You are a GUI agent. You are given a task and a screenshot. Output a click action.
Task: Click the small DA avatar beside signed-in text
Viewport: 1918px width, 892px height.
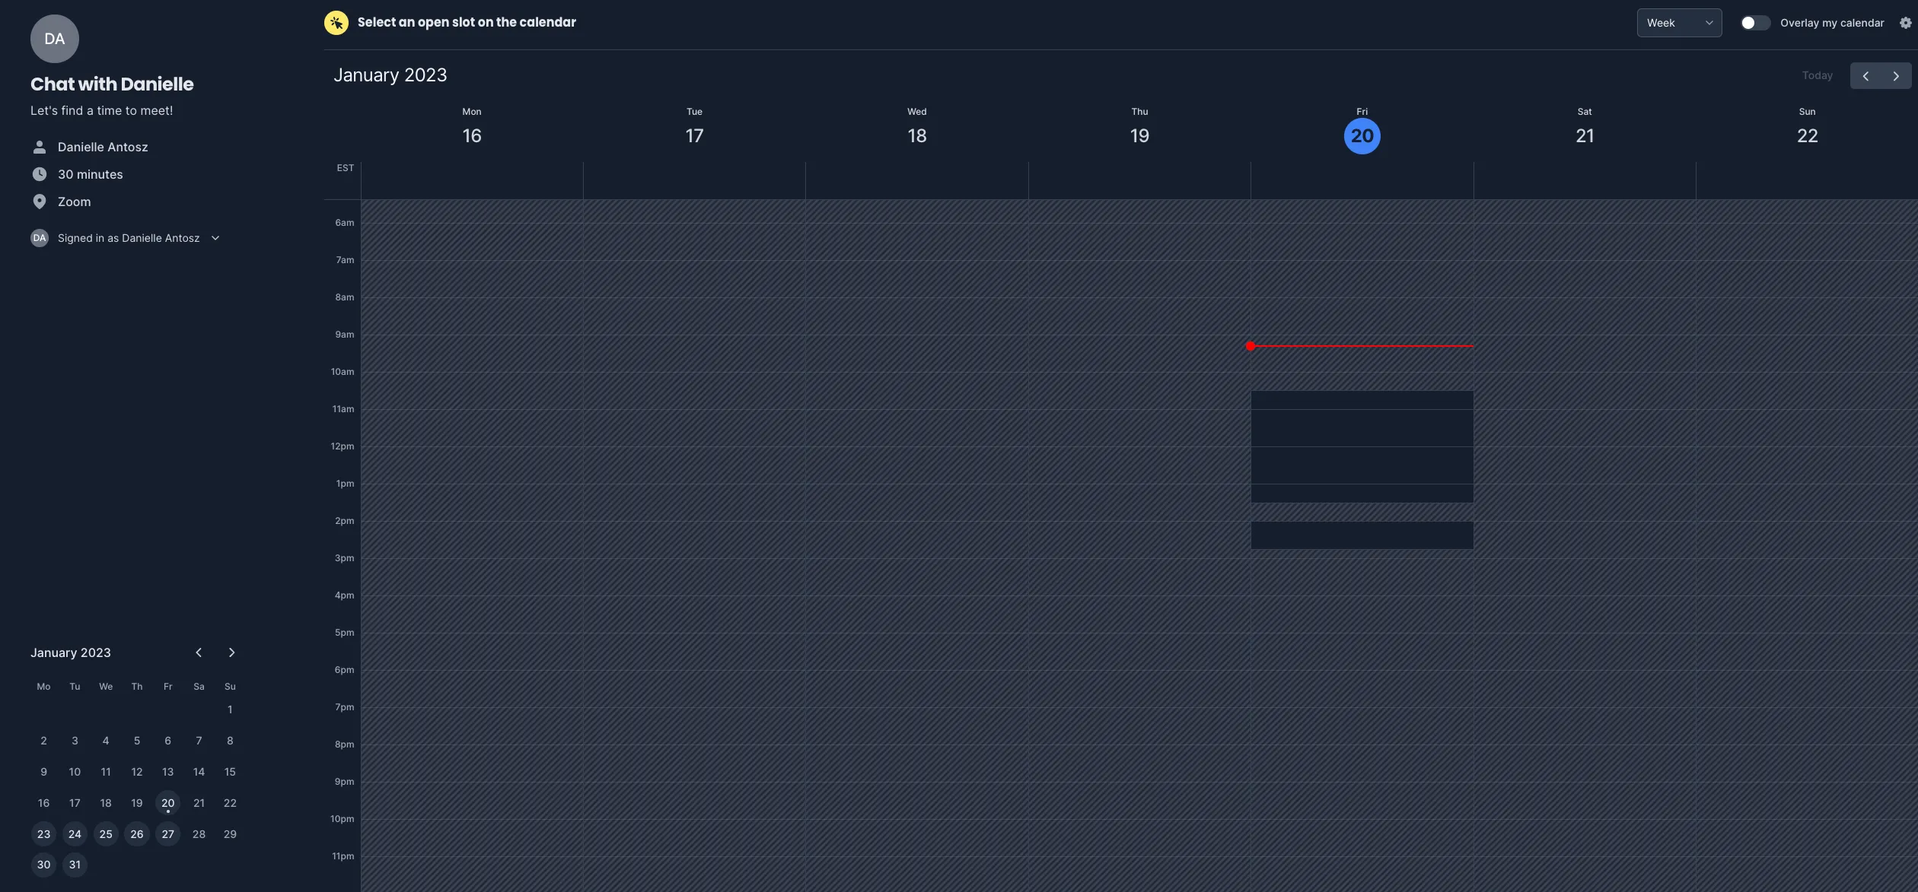point(39,237)
